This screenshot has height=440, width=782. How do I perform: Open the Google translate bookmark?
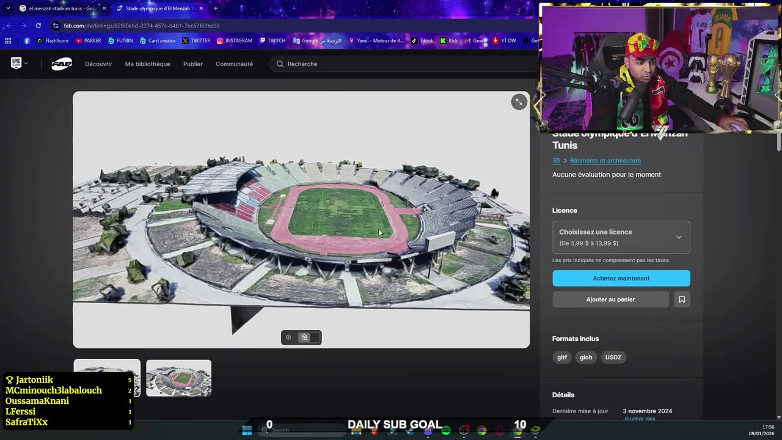pyautogui.click(x=317, y=41)
